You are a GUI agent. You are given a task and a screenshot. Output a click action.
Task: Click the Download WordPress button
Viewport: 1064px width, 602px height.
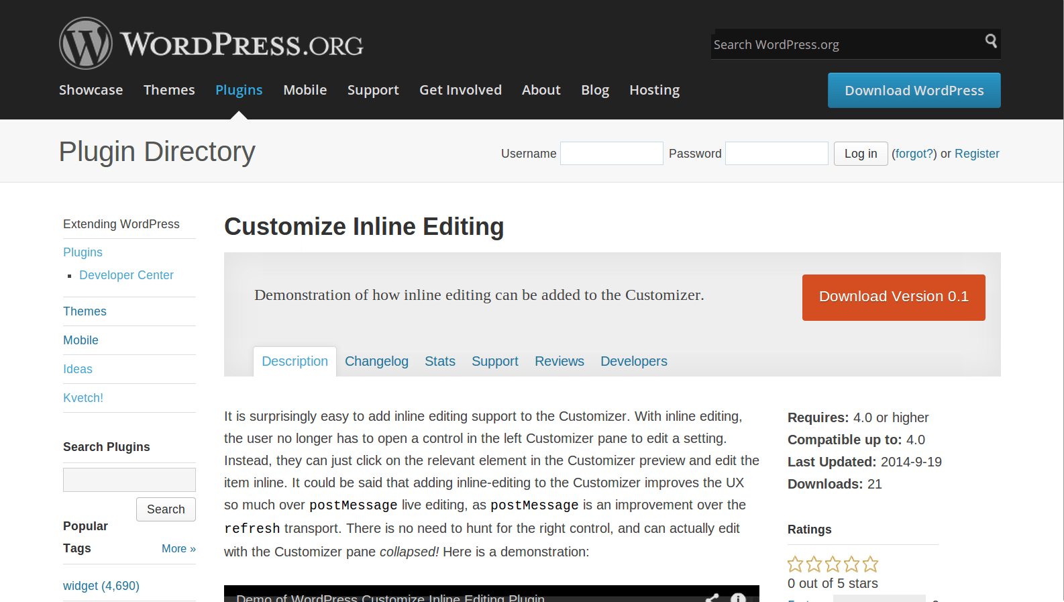click(914, 91)
